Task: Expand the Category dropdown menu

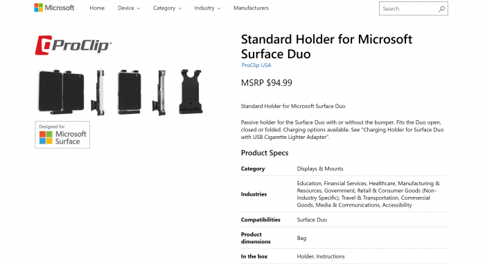Action: (x=167, y=8)
